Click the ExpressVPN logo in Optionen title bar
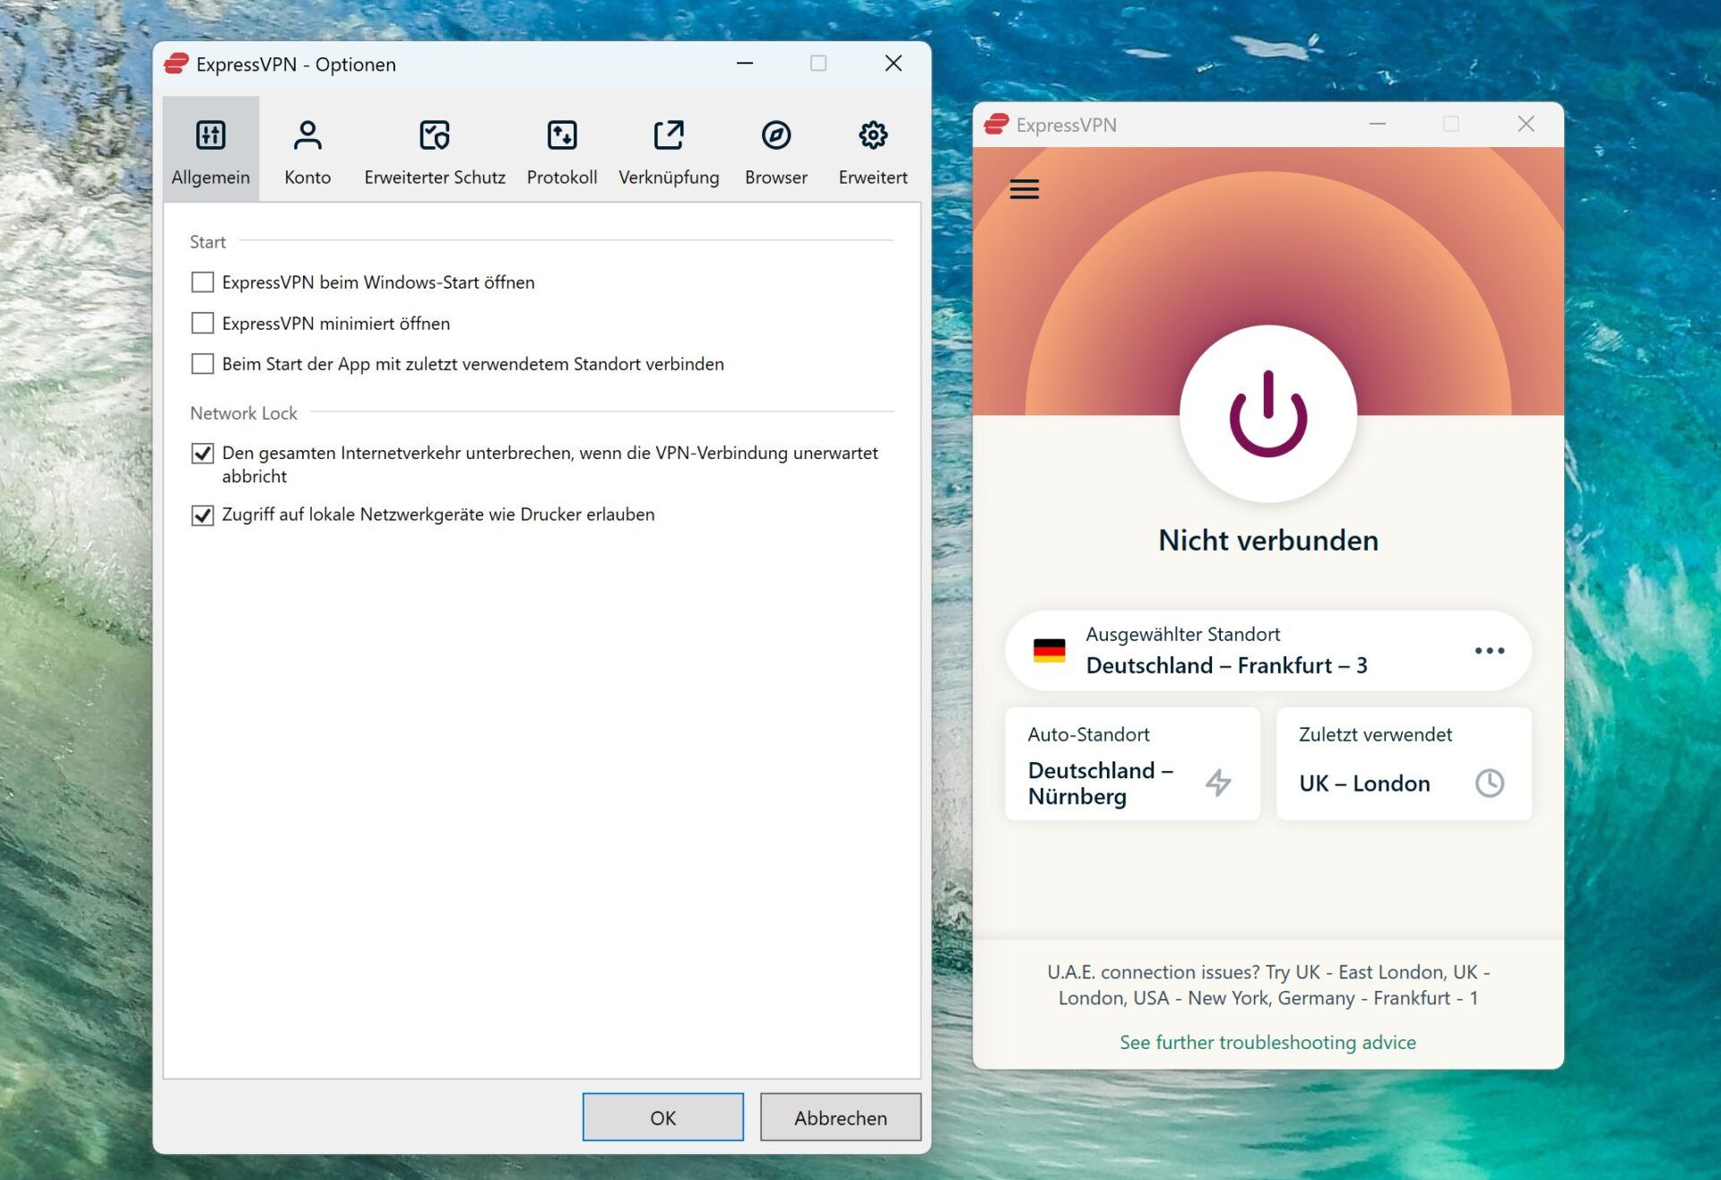 [x=177, y=64]
